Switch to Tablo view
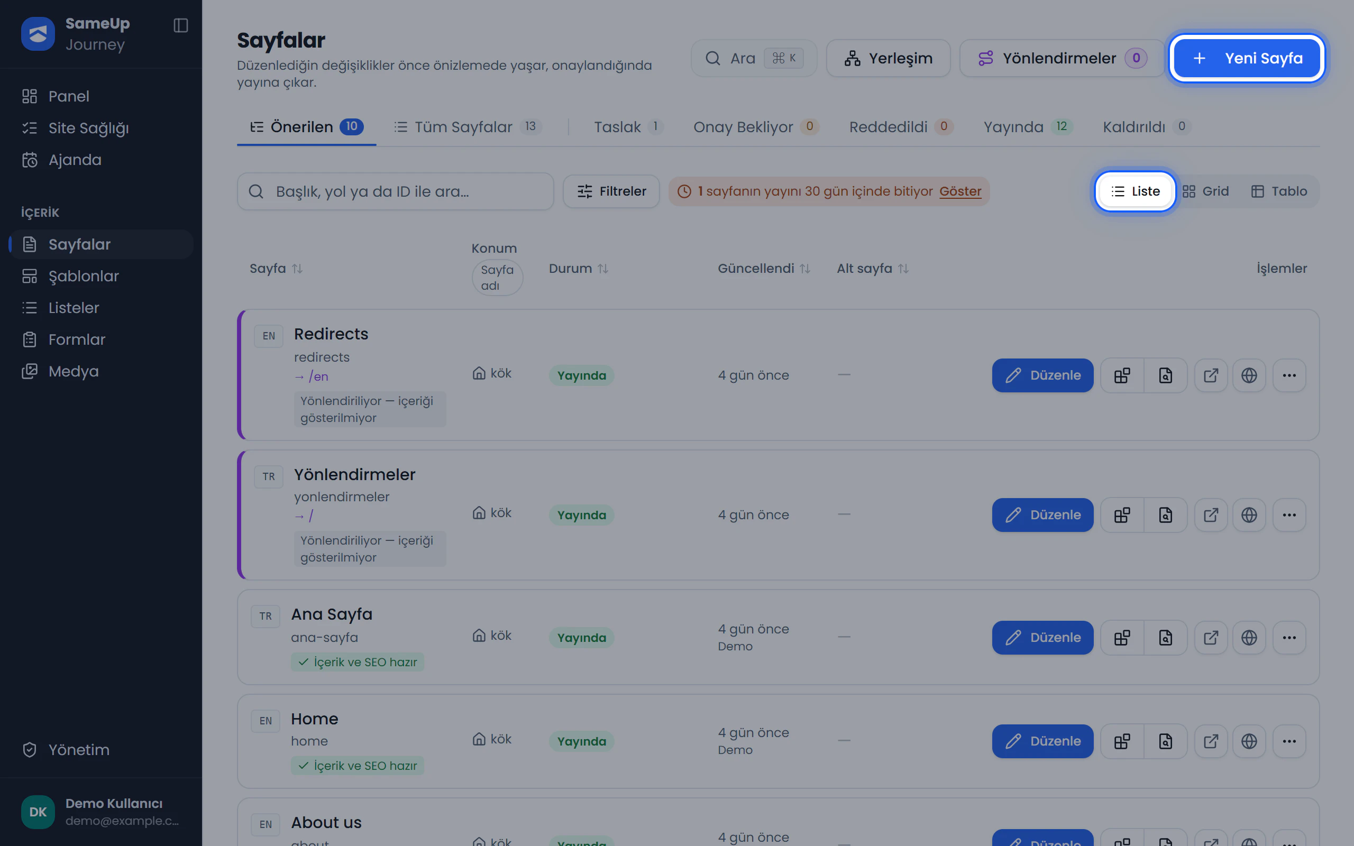The height and width of the screenshot is (846, 1354). pyautogui.click(x=1278, y=191)
